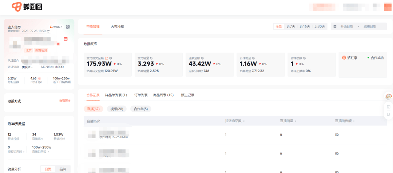
Task: Click the help icon next to 支付销量
Action: coord(151,58)
